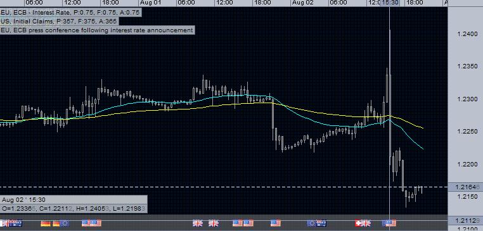Click the German flag icon beside the EU flag
The height and width of the screenshot is (231, 483).
click(56, 223)
